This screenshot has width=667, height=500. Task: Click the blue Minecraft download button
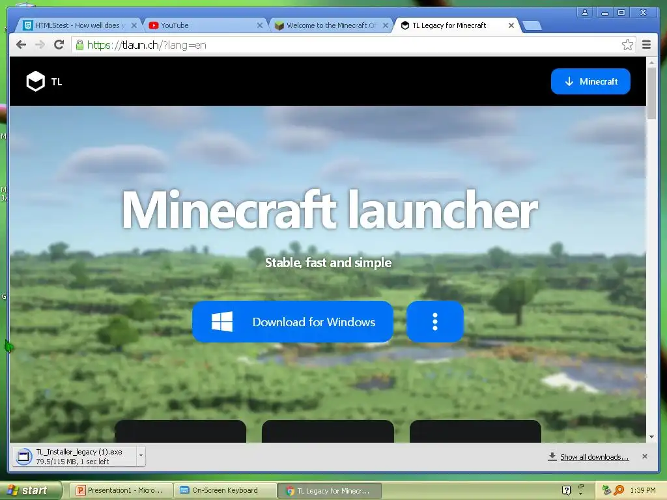tap(590, 81)
